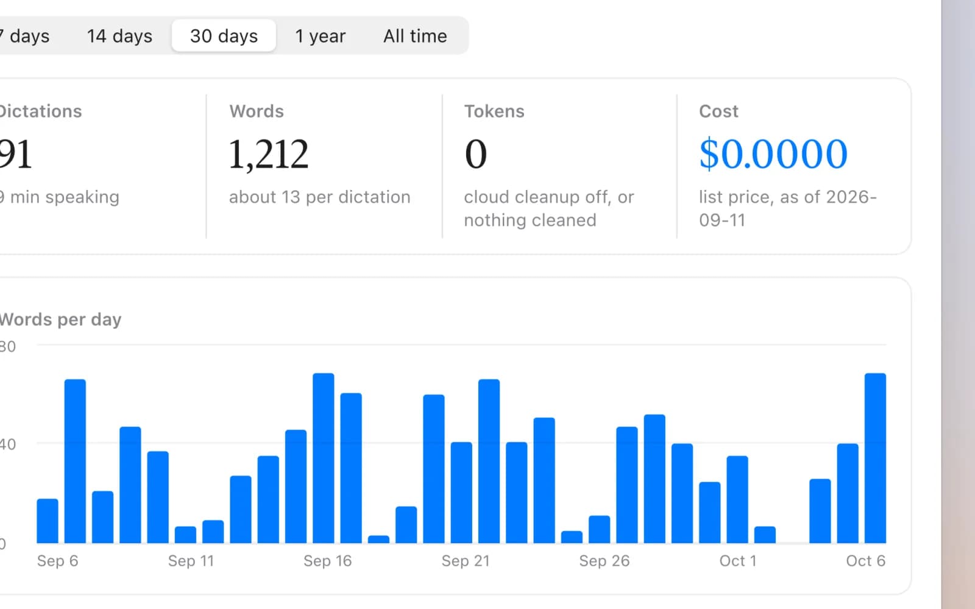
Task: Click the Words heading label
Action: point(257,111)
